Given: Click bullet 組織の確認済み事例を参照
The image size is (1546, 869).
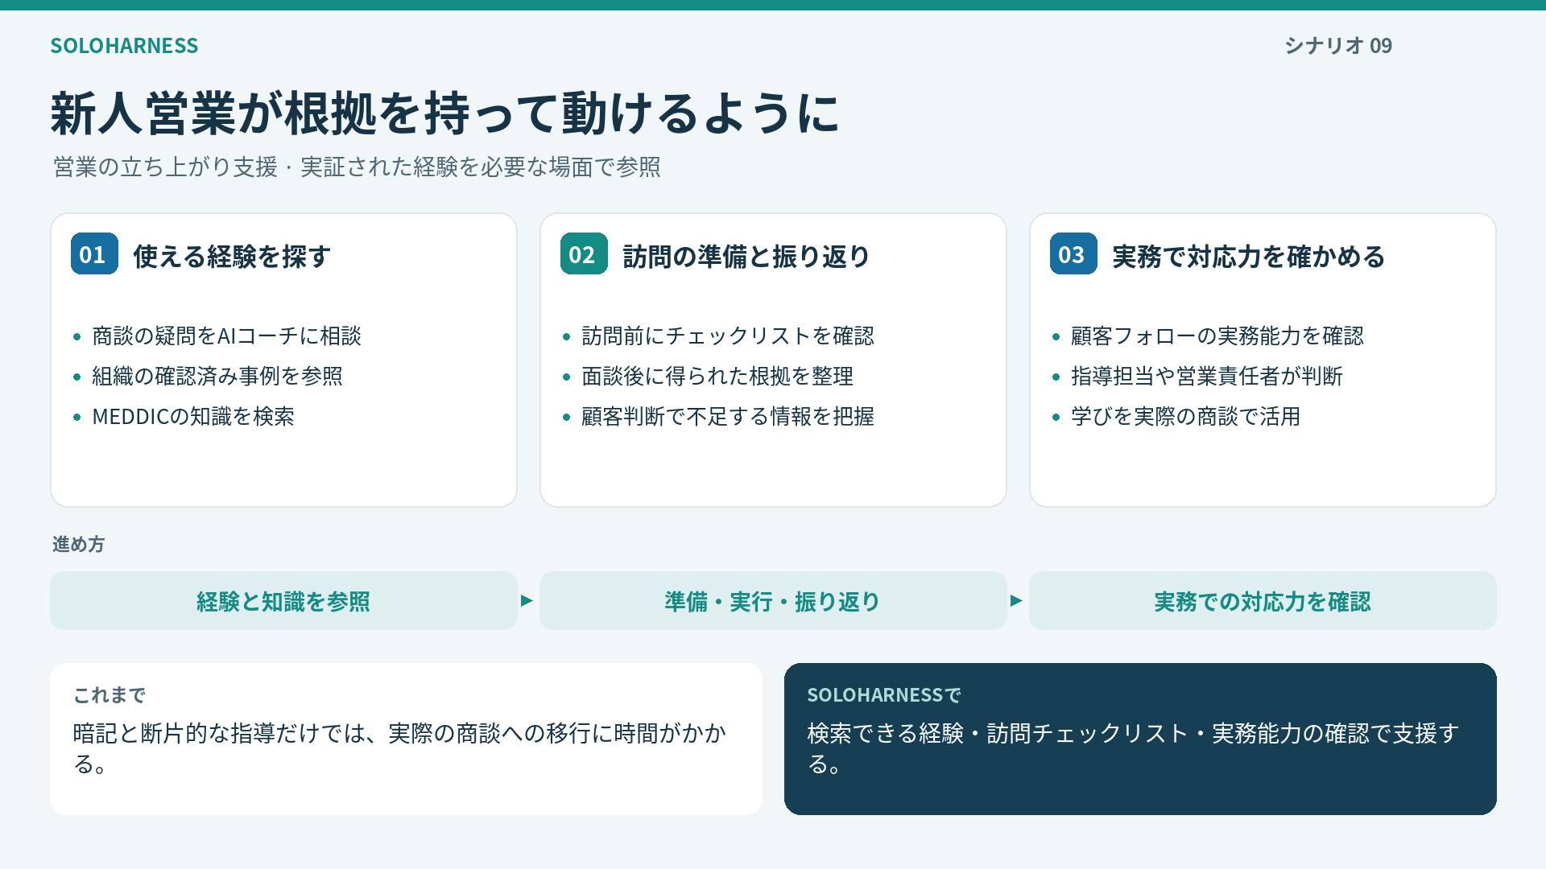Looking at the screenshot, I should tap(217, 376).
